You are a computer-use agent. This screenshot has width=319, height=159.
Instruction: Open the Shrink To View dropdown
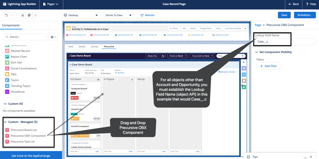(x=118, y=15)
